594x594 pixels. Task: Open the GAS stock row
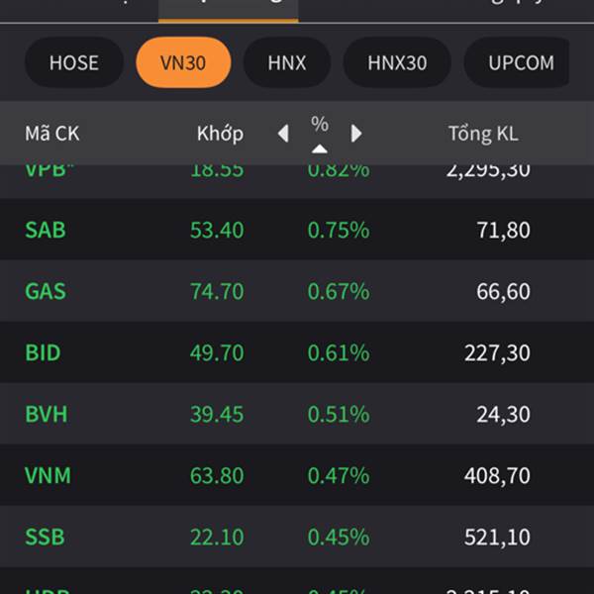point(297,290)
